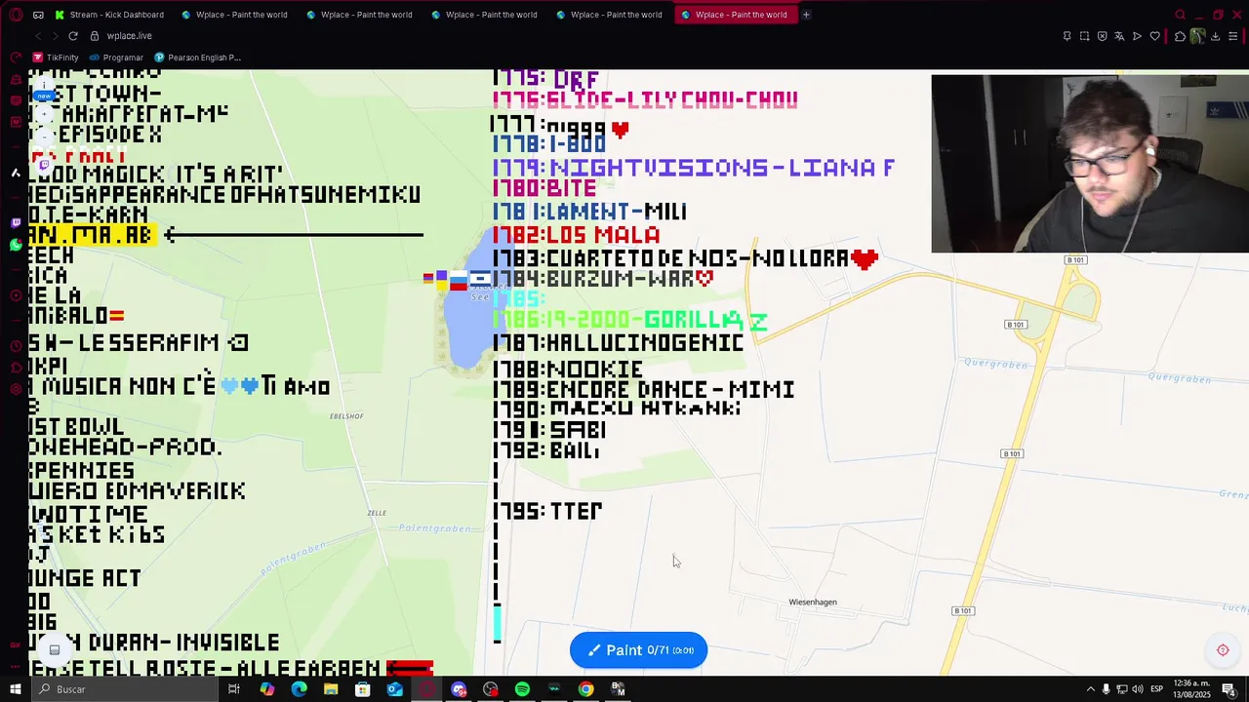Click the Windows Start button

click(x=16, y=689)
